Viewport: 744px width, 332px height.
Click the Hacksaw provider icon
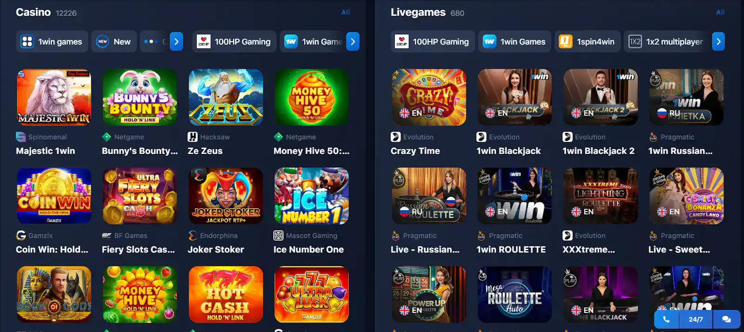click(193, 137)
